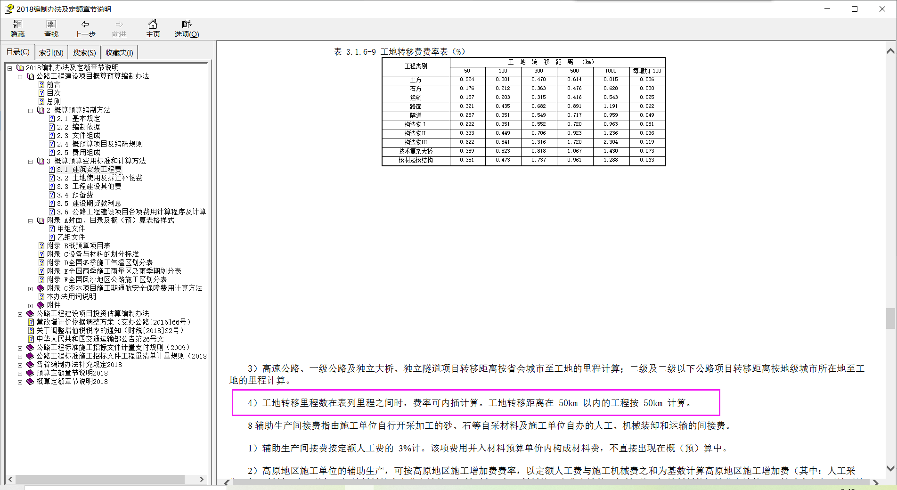Viewport: 897px width, 490px height.
Task: Click the page icon for 附录 B概预算项目表
Action: [x=41, y=246]
